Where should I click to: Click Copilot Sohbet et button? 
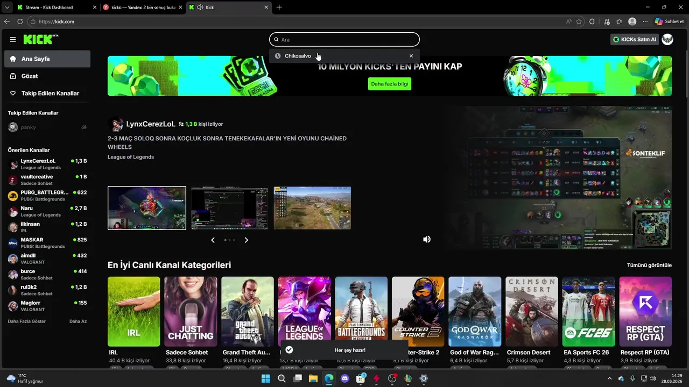(x=670, y=21)
